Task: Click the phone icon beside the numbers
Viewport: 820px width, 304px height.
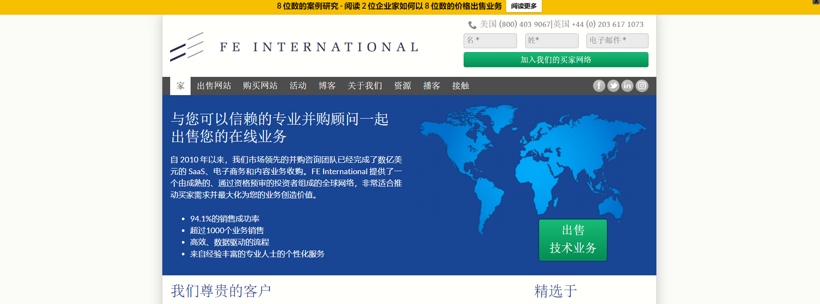Action: click(472, 25)
